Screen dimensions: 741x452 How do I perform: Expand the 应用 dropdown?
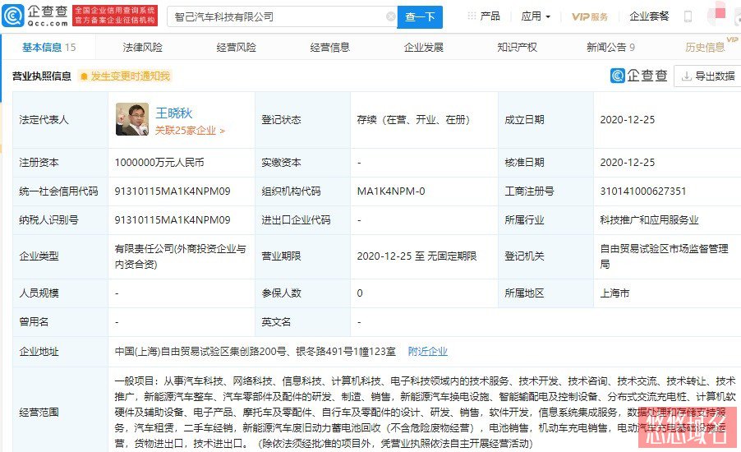pos(536,16)
